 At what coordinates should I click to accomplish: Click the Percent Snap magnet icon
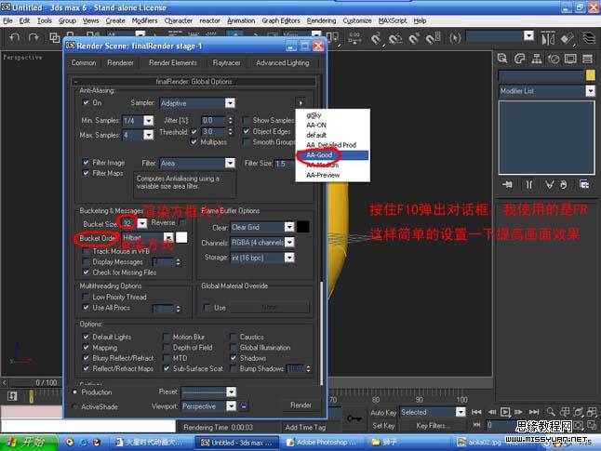(414, 38)
